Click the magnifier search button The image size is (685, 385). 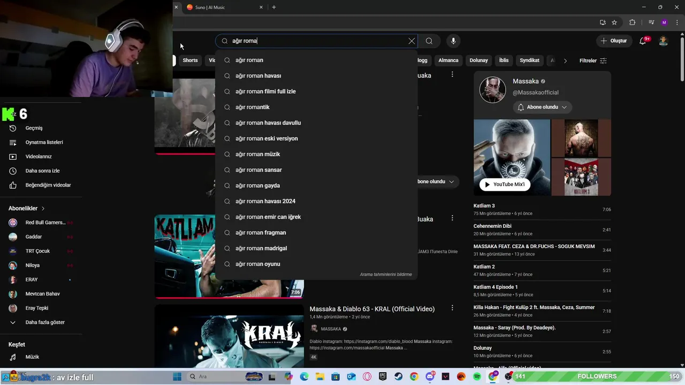(x=429, y=41)
